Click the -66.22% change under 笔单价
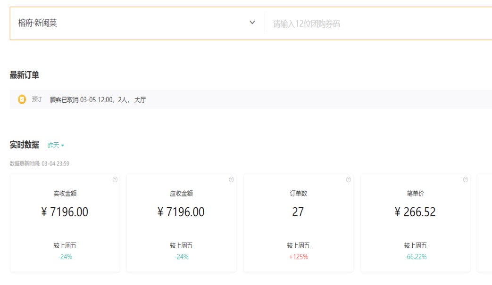492x285 pixels. 415,257
